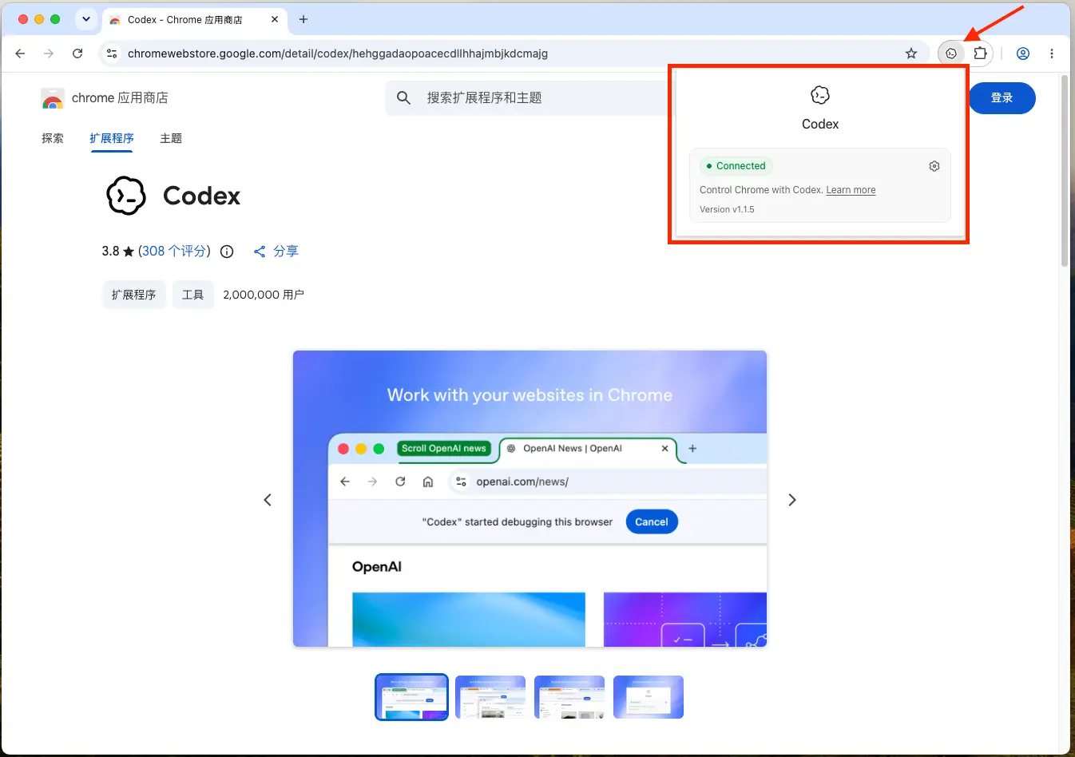Screen dimensions: 1075x757
Task: Expand the tab search dropdown arrow
Action: (x=86, y=19)
